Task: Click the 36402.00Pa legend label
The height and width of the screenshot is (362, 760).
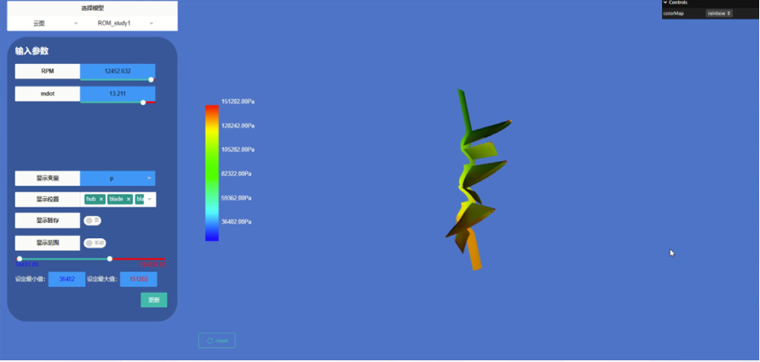Action: pos(236,222)
